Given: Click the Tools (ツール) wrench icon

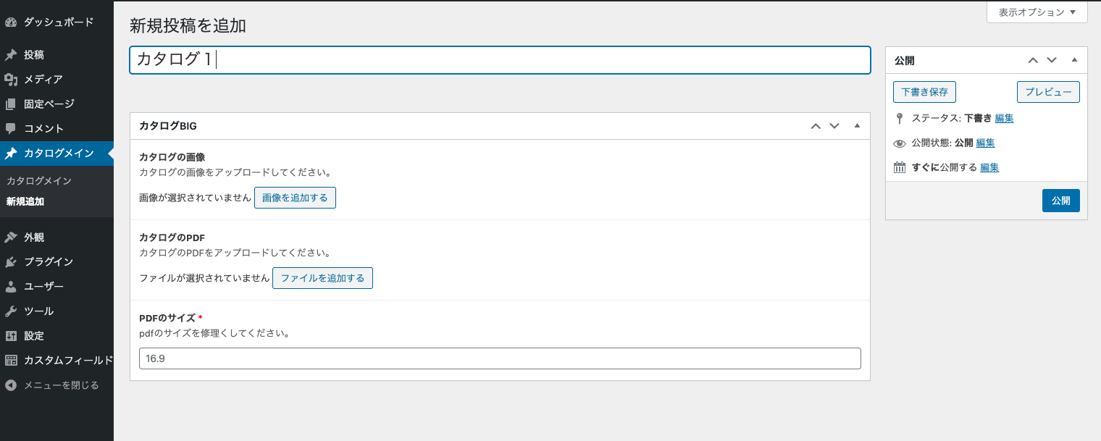Looking at the screenshot, I should click(11, 311).
